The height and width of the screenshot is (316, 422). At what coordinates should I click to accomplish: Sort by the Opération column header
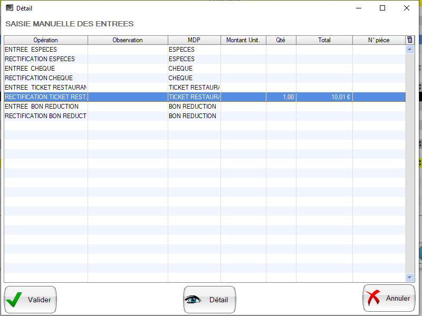click(46, 40)
